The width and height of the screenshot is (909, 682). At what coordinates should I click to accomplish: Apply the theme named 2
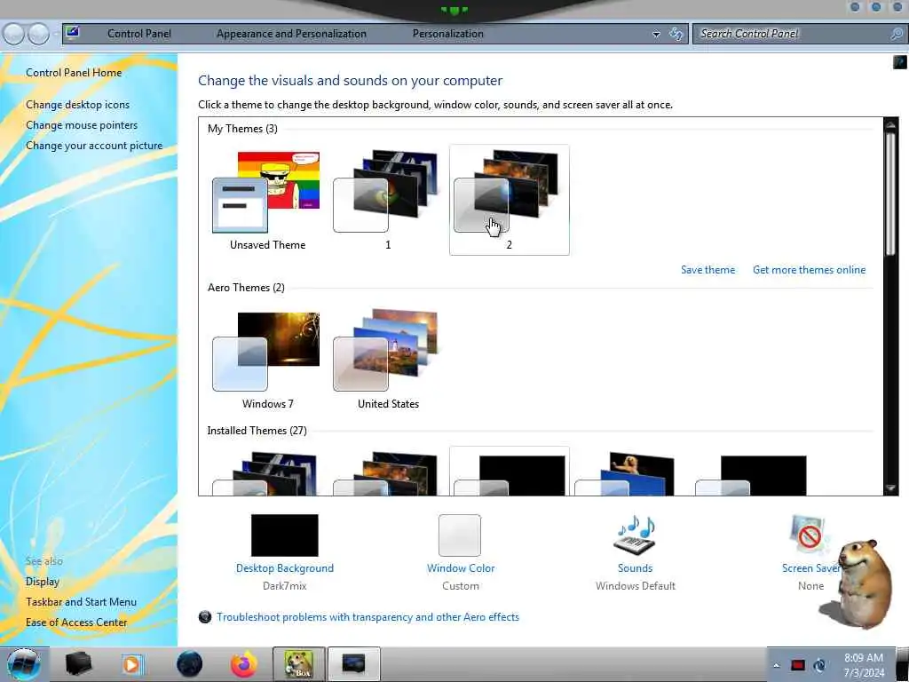pyautogui.click(x=509, y=200)
